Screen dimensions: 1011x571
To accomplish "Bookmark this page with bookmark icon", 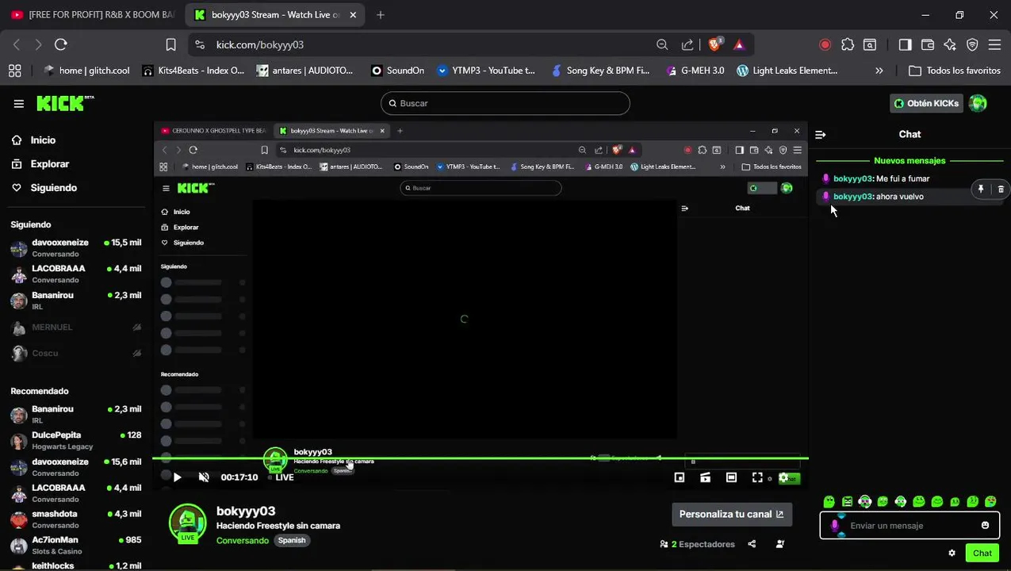I will tap(170, 44).
